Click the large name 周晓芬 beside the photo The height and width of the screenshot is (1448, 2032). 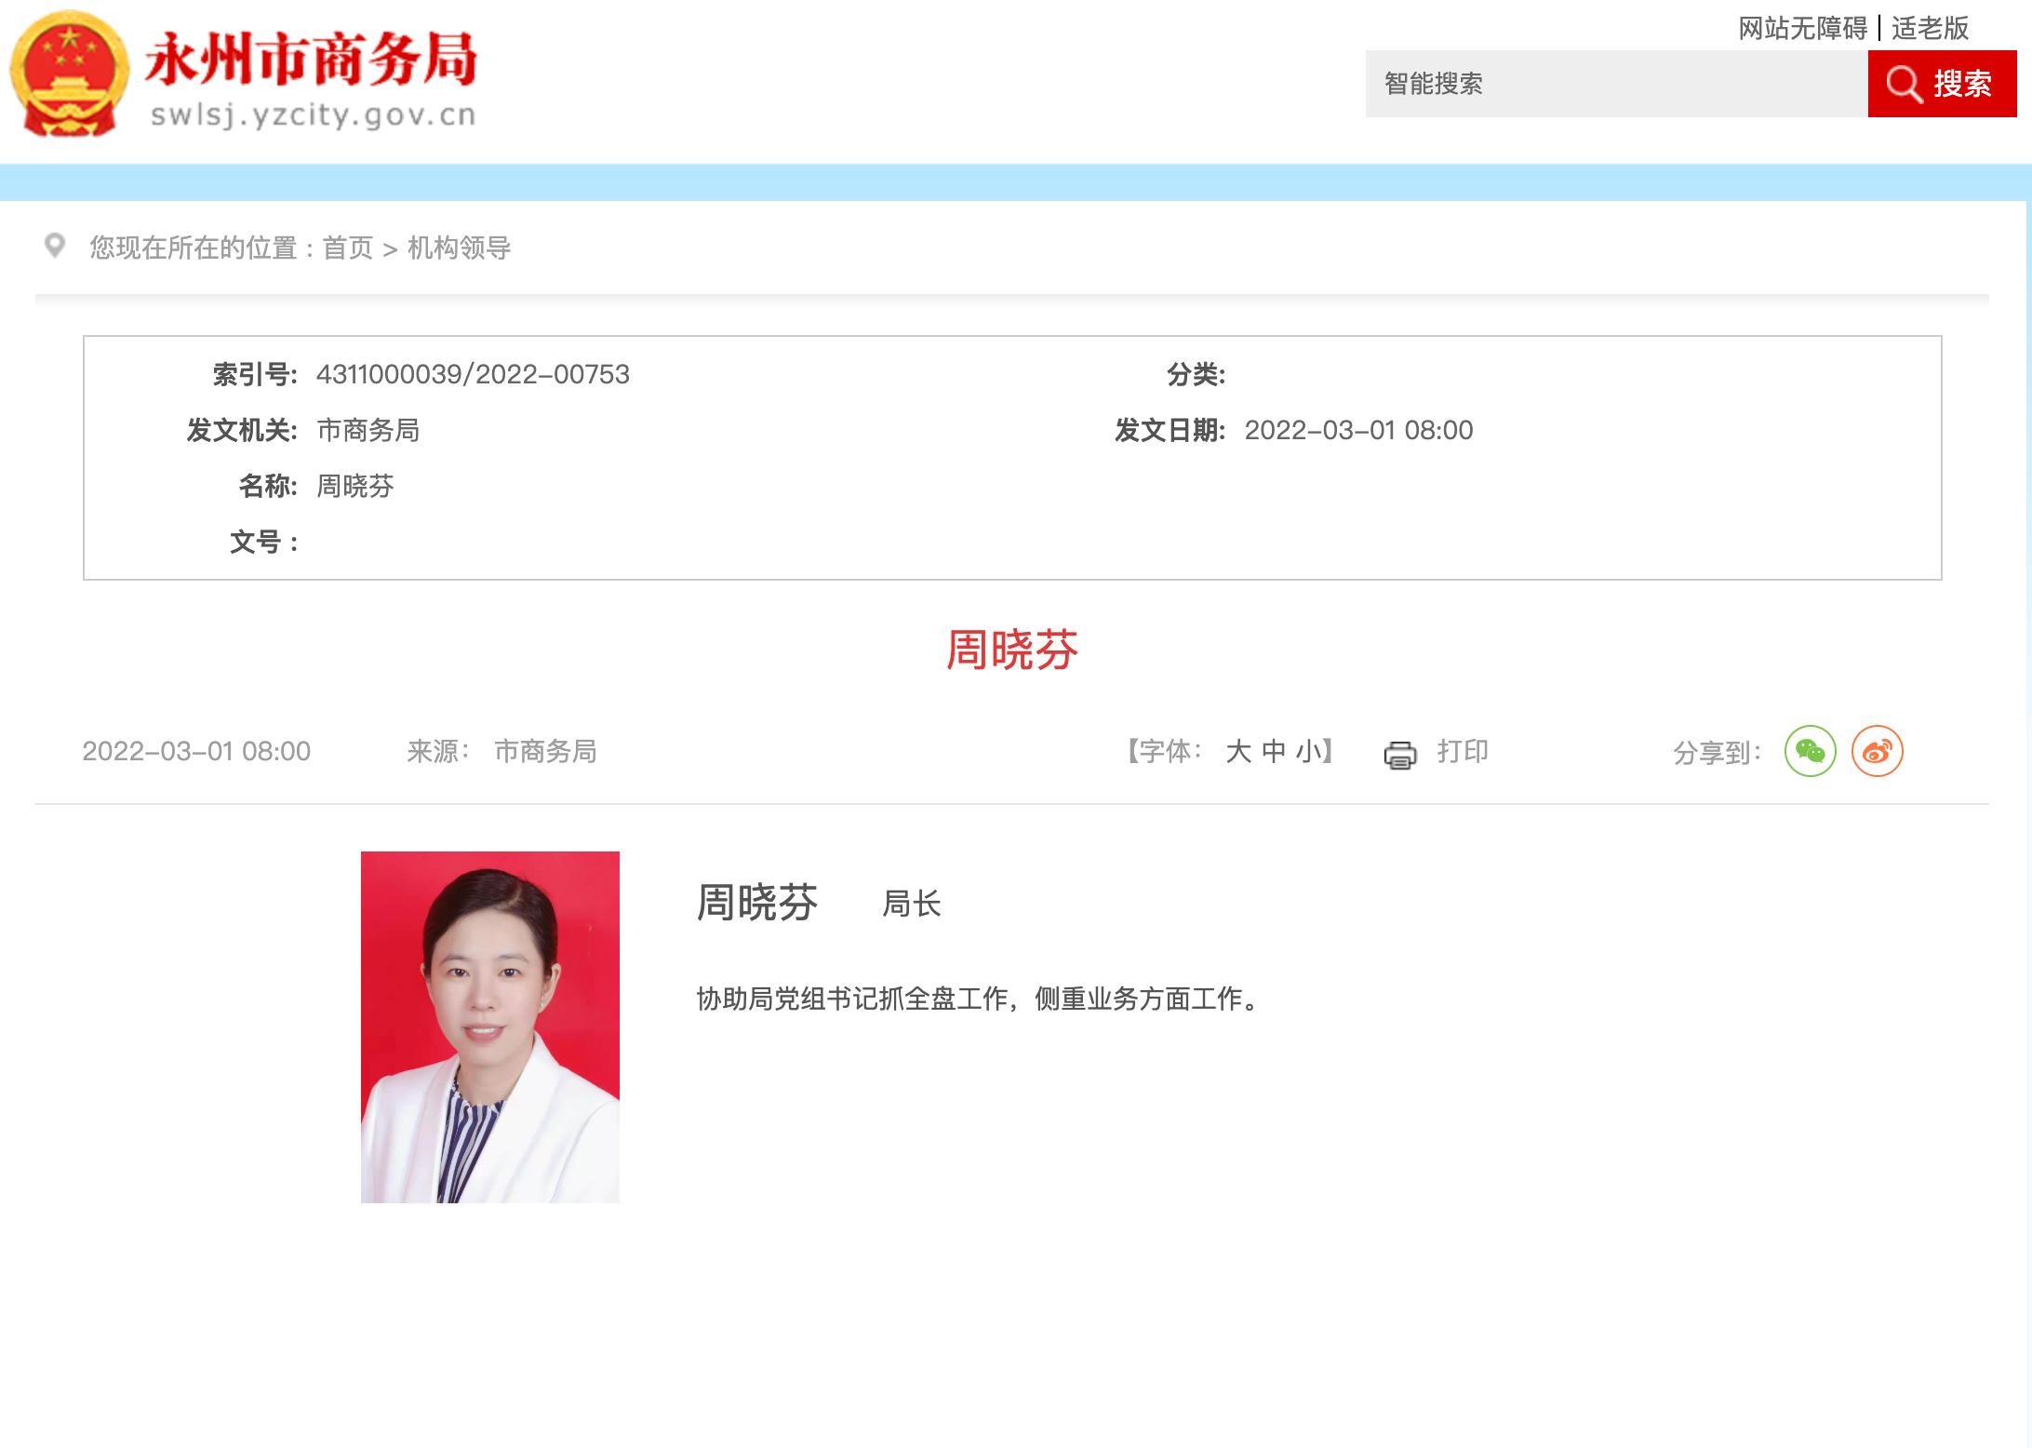click(x=757, y=903)
